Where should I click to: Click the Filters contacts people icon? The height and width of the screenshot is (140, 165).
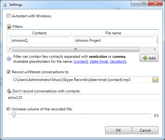(x=9, y=26)
